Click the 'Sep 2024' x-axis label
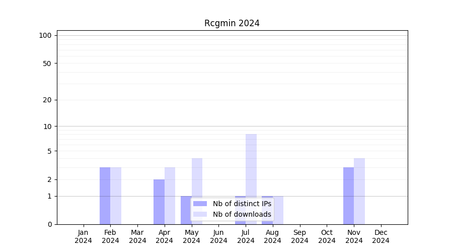 (x=299, y=236)
